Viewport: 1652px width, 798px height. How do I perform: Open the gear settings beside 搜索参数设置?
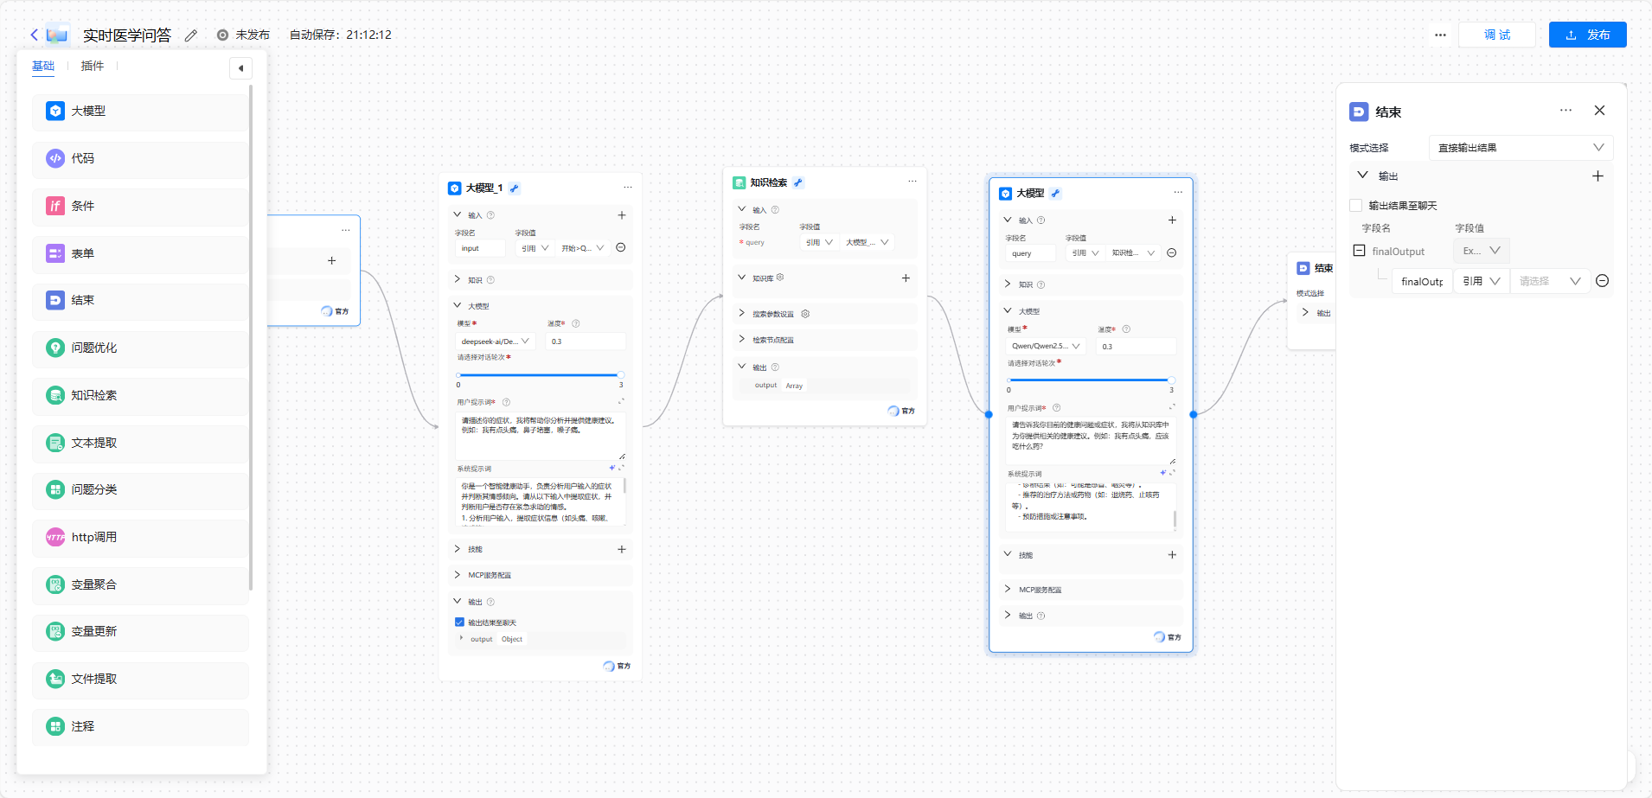[x=805, y=314]
